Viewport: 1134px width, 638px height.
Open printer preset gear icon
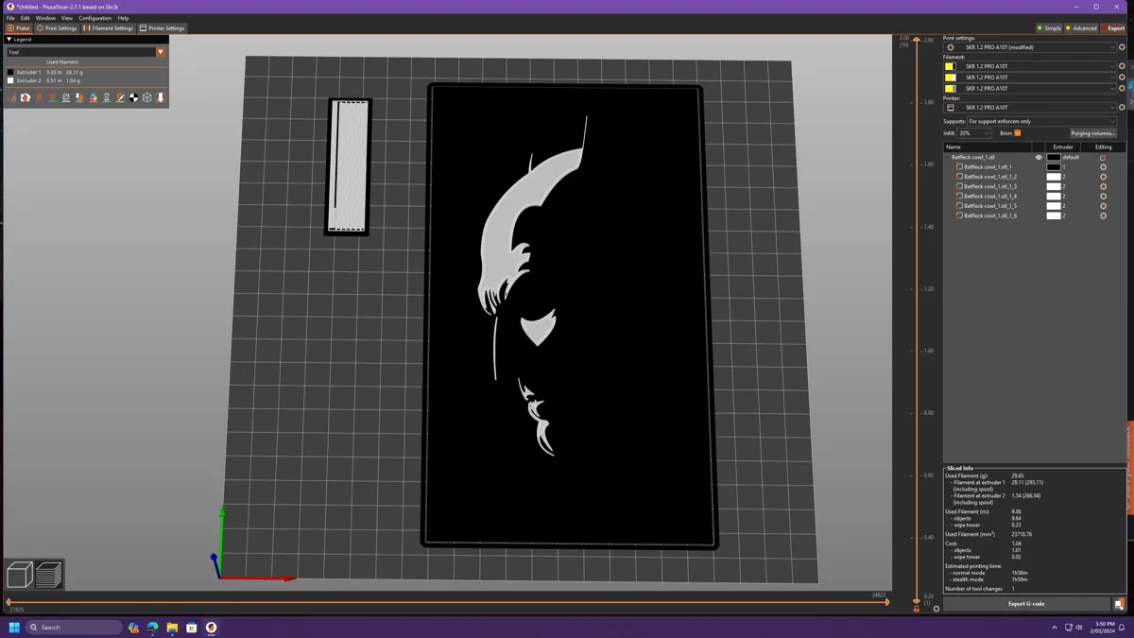[x=1122, y=108]
